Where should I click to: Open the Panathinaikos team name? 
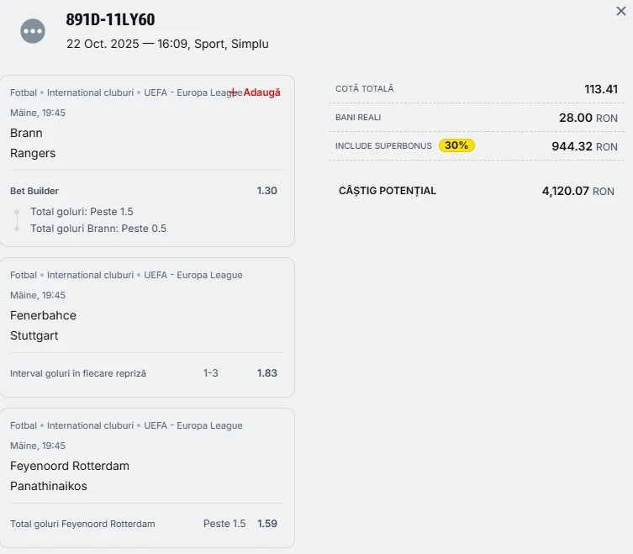(x=49, y=486)
